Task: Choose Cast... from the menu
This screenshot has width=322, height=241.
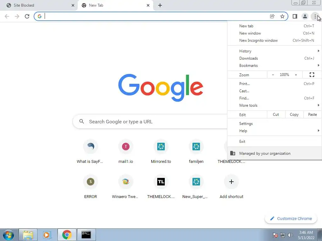Action: [275, 91]
